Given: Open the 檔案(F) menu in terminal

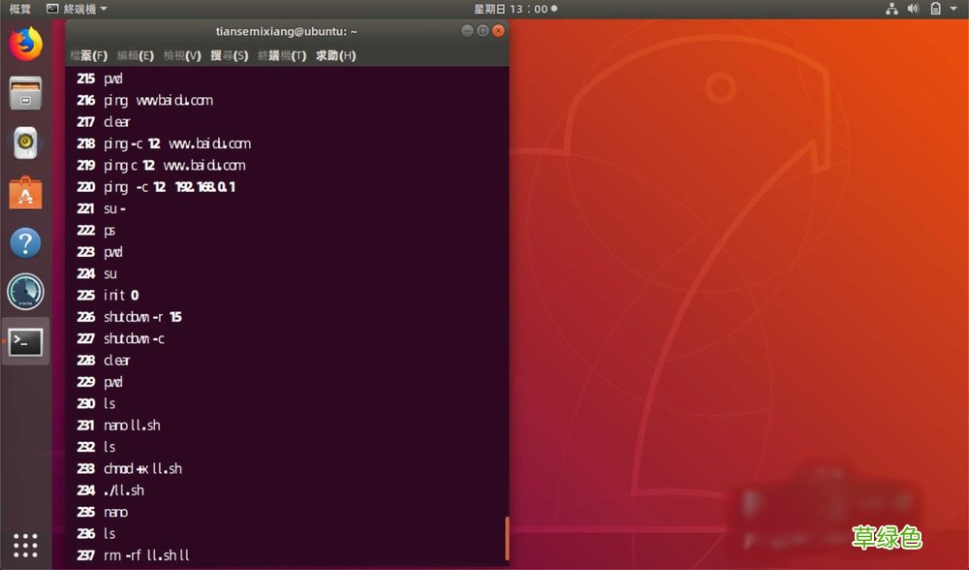Looking at the screenshot, I should click(x=88, y=55).
